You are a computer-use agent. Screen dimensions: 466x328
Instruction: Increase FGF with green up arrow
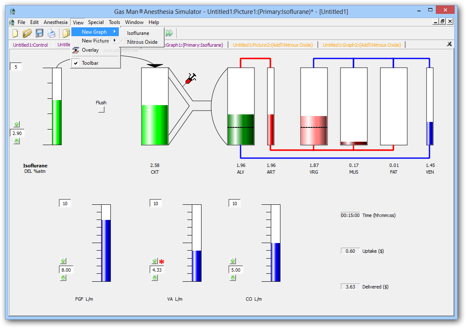pos(63,261)
